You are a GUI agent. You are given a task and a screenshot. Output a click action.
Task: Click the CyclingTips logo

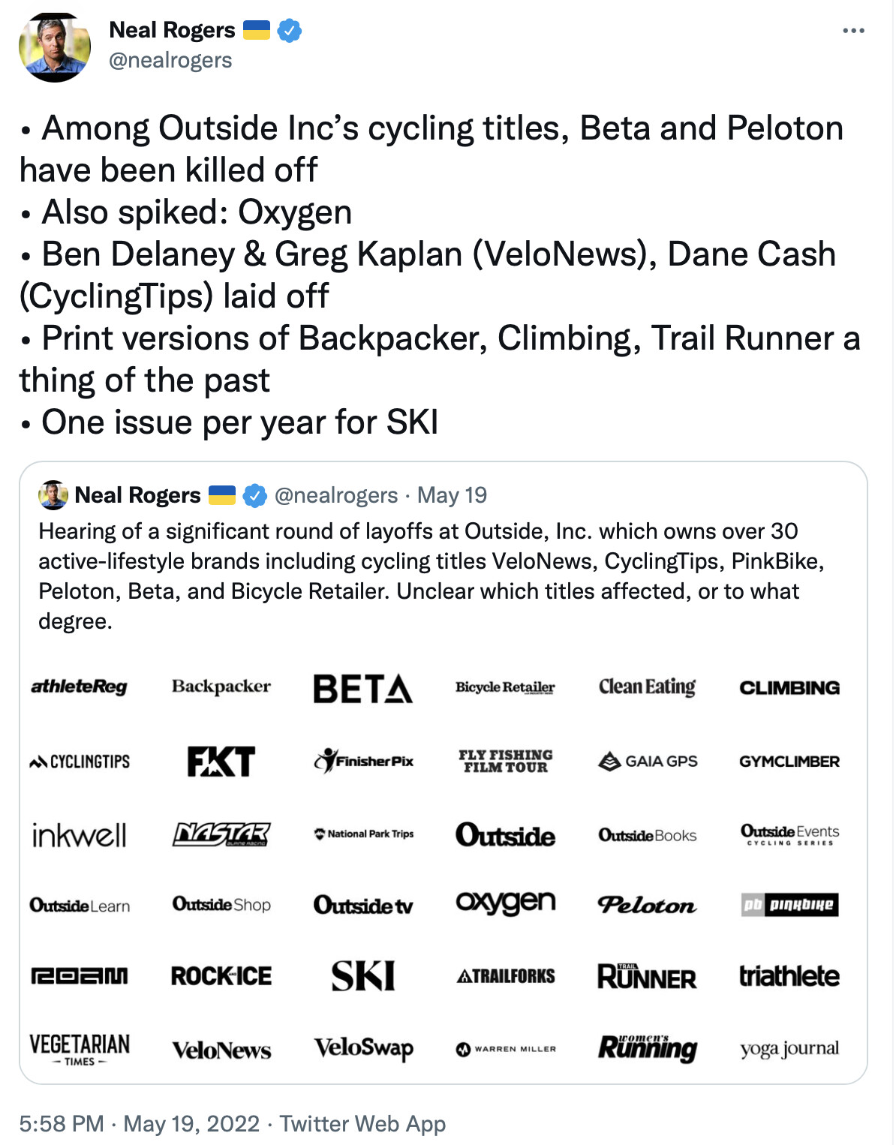pyautogui.click(x=80, y=762)
